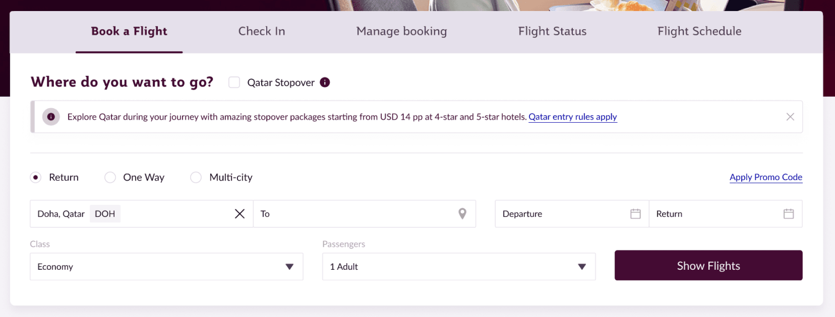Select the Return trip radio button

click(36, 177)
